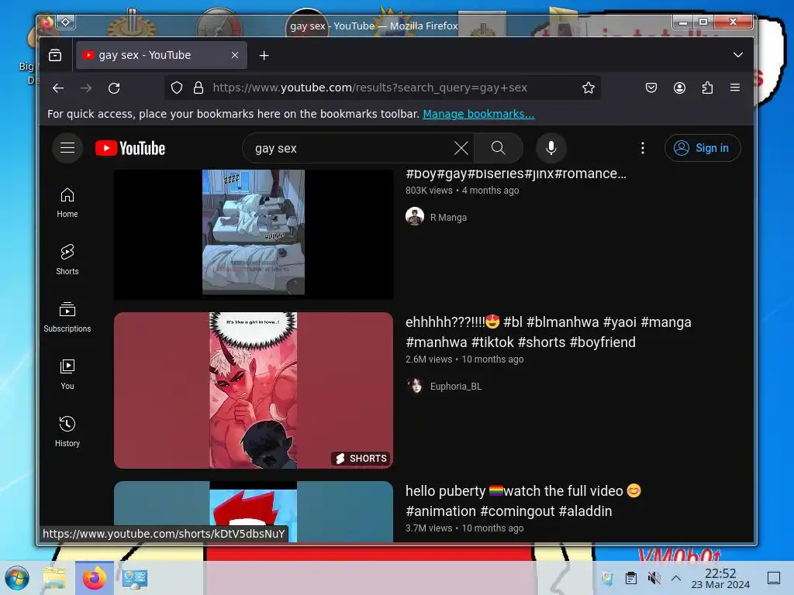This screenshot has height=595, width=794.
Task: Show site security padlock info
Action: click(x=198, y=88)
